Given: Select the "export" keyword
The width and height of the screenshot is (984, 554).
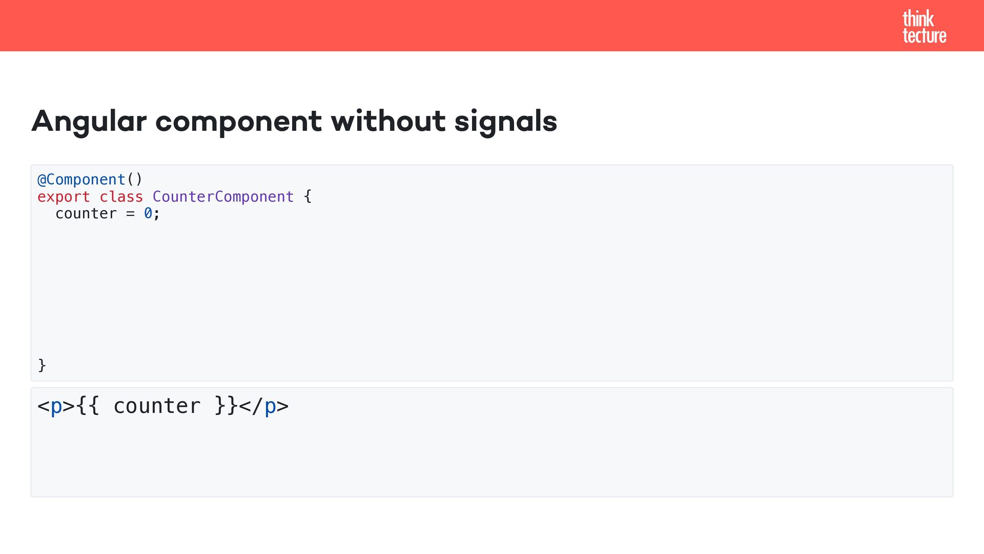Looking at the screenshot, I should [64, 196].
